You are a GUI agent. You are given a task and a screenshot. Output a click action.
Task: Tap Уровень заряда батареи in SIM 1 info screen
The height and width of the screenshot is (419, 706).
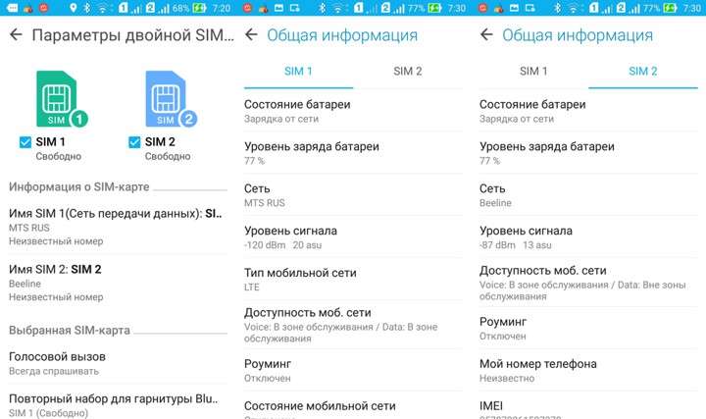[x=353, y=153]
